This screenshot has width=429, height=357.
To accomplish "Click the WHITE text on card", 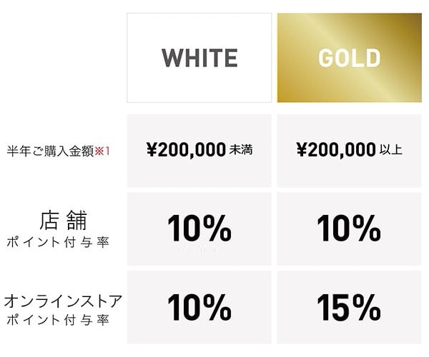I will pos(199,58).
